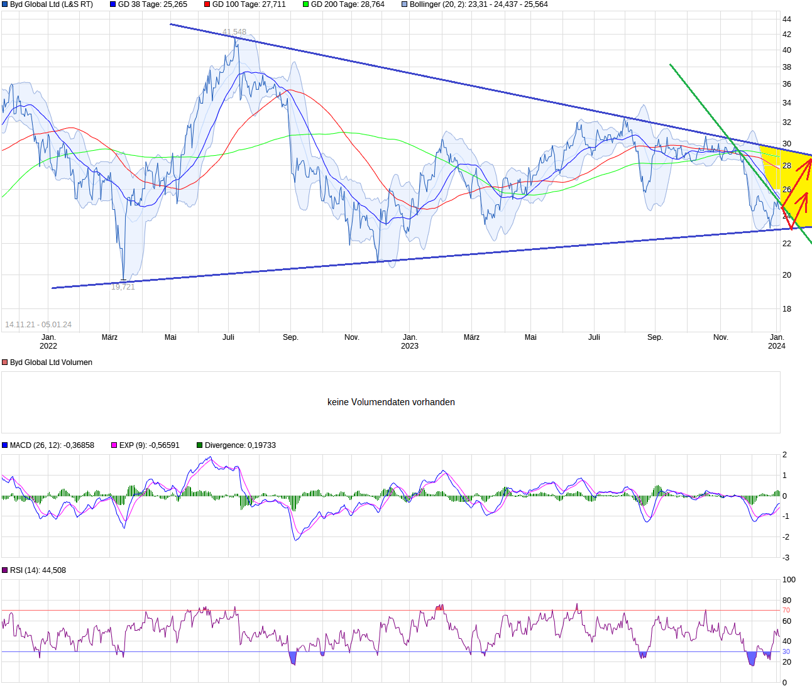Image resolution: width=812 pixels, height=691 pixels.
Task: Click the -3 label on the MACD axis
Action: (x=785, y=558)
